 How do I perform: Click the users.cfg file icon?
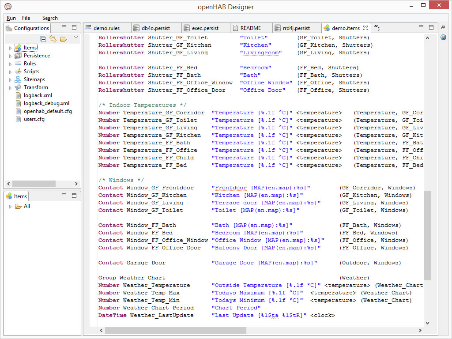coord(18,119)
